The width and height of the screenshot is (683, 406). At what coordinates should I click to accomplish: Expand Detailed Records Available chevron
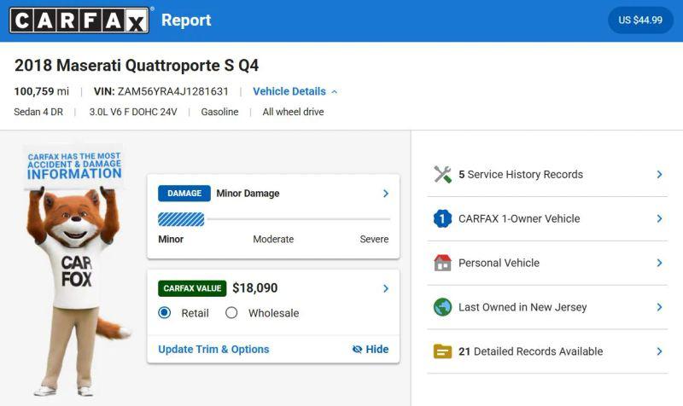click(659, 351)
